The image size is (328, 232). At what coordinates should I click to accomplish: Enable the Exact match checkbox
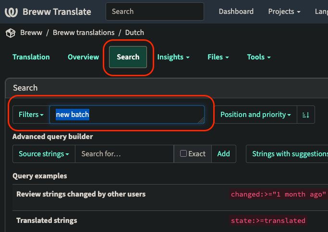(x=183, y=154)
